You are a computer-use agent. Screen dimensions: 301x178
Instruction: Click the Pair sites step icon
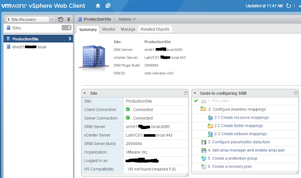pos(204,101)
